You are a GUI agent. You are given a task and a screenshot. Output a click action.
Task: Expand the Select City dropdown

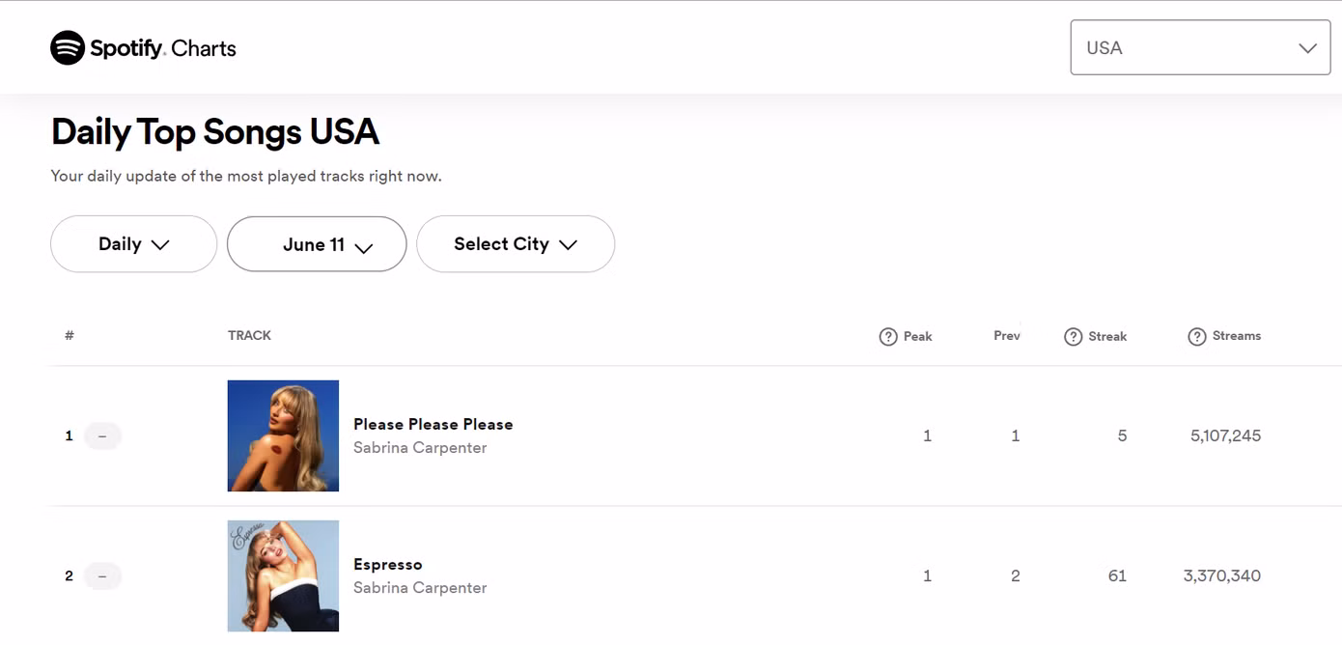pos(515,244)
